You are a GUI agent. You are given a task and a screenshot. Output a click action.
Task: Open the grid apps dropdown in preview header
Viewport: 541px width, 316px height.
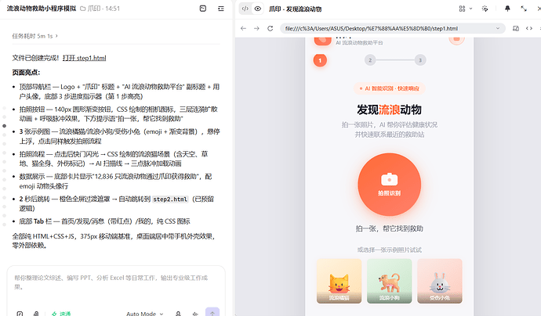pos(465,9)
